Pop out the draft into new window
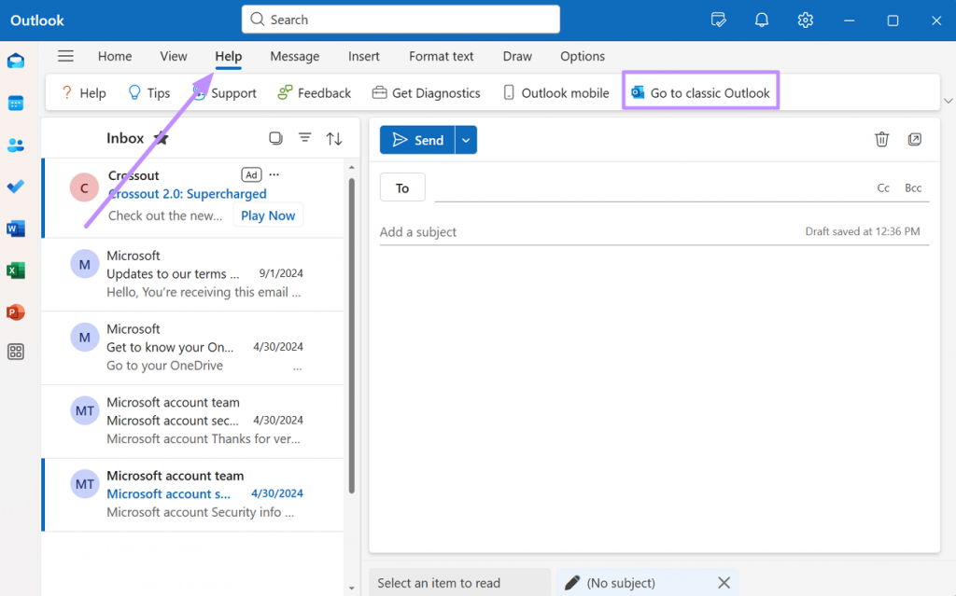 pos(915,140)
